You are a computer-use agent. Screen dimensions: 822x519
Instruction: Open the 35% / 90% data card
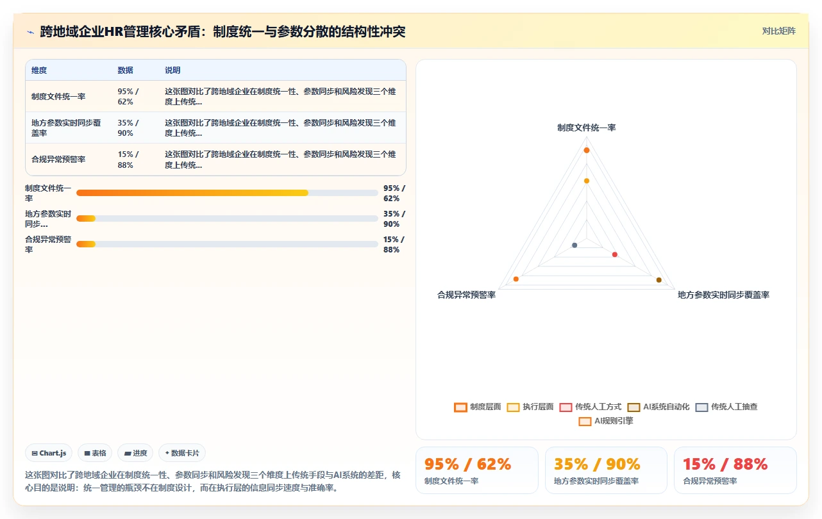tap(606, 470)
